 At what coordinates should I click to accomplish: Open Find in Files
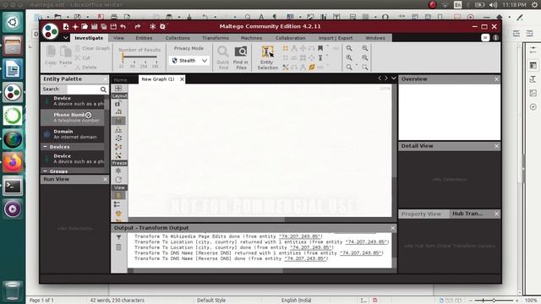(x=240, y=57)
